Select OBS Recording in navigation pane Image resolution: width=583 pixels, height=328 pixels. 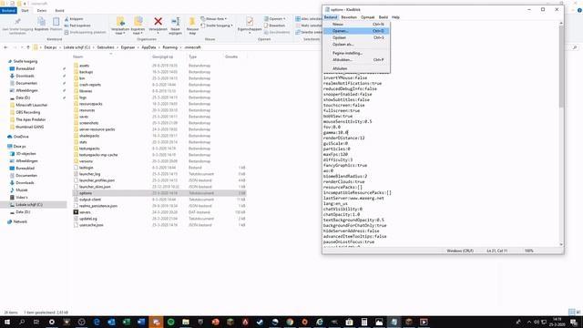[28, 112]
